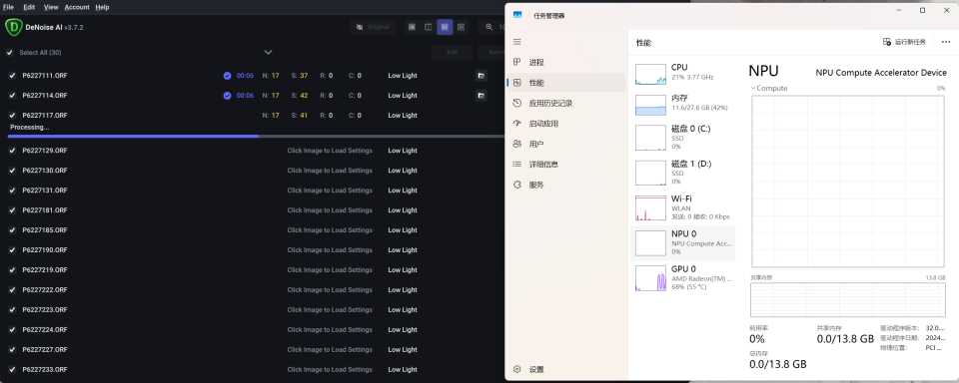Open 应用历史记录 in Task Manager sidebar
This screenshot has width=959, height=383.
(565, 104)
